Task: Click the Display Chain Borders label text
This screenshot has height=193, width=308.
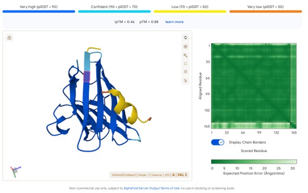Action: coord(247,142)
